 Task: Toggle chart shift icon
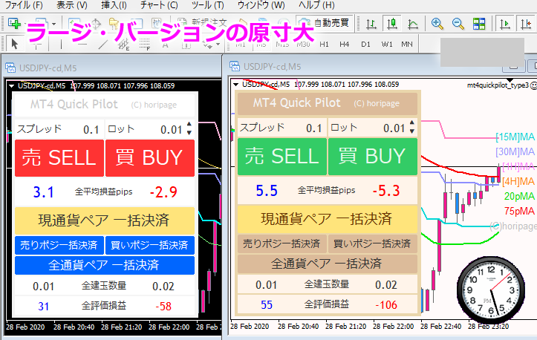point(526,24)
